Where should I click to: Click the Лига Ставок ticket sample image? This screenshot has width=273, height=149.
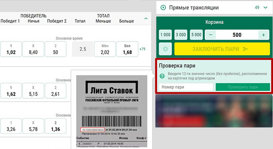[112, 111]
